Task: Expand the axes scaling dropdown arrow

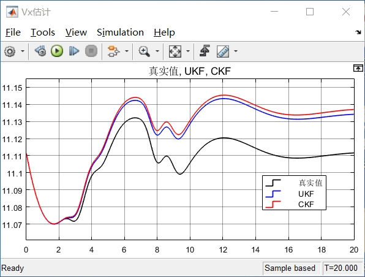Action: (188, 51)
